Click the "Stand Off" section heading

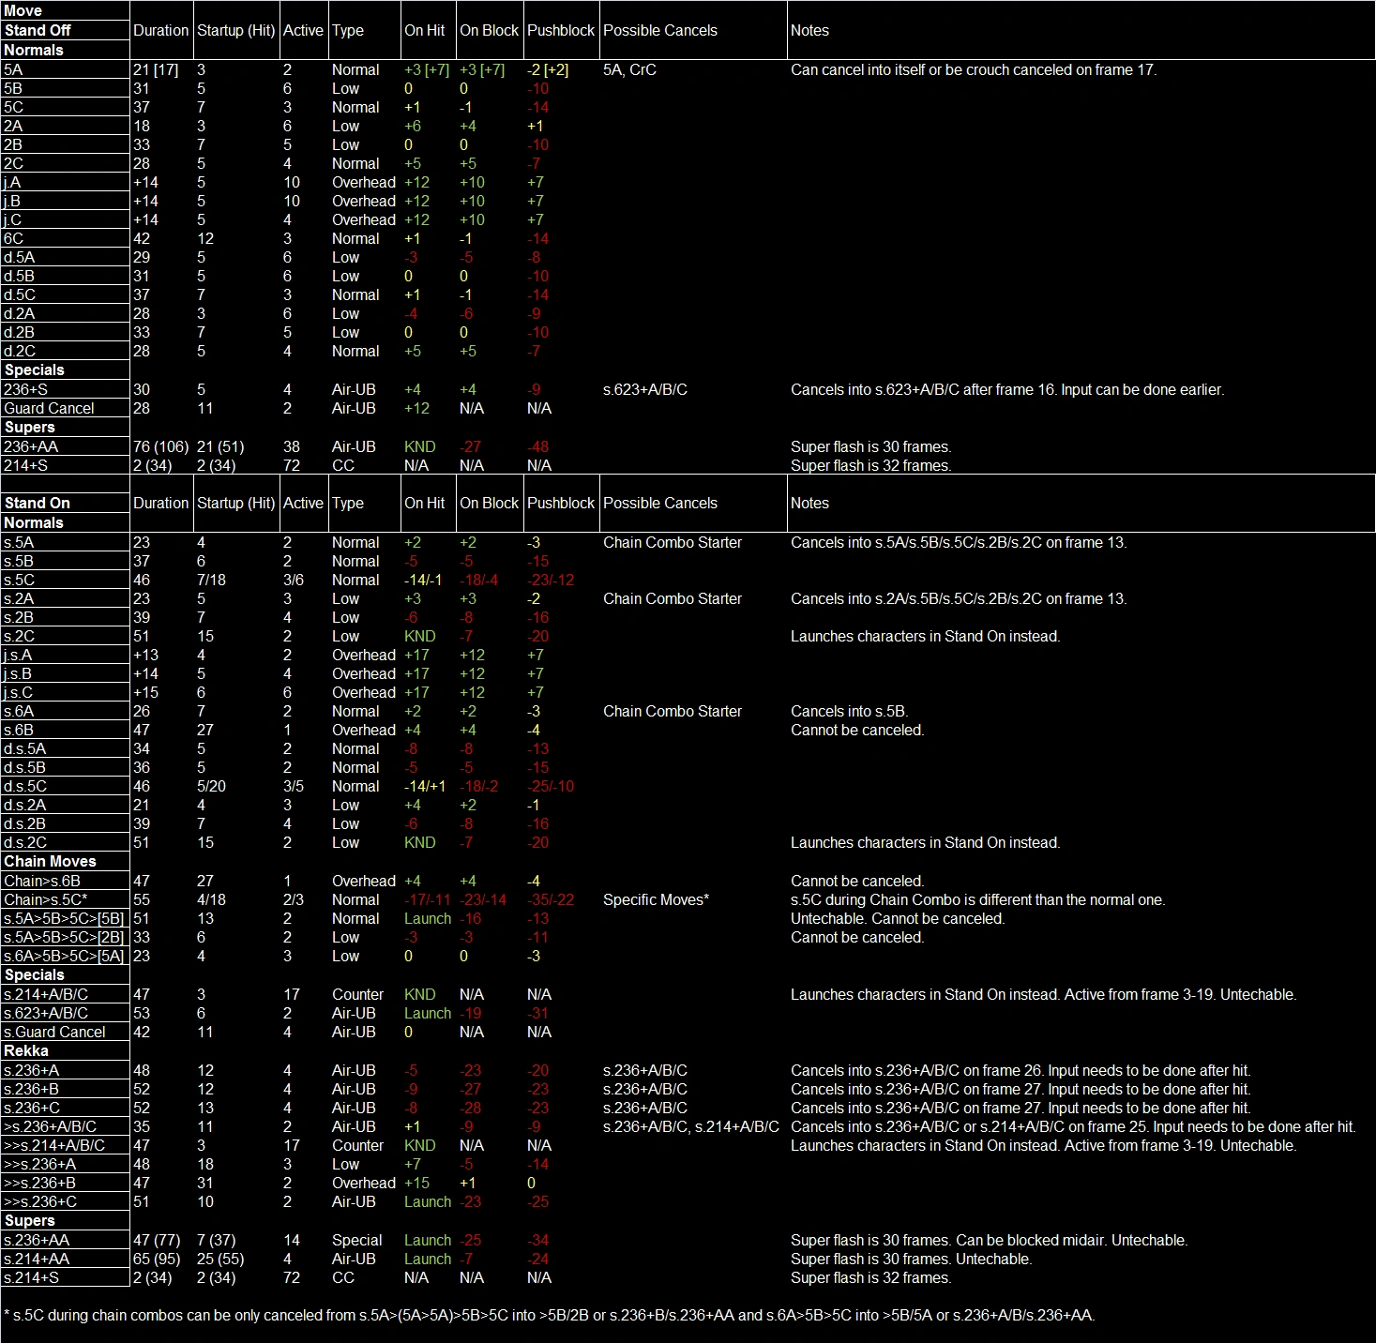tap(38, 30)
